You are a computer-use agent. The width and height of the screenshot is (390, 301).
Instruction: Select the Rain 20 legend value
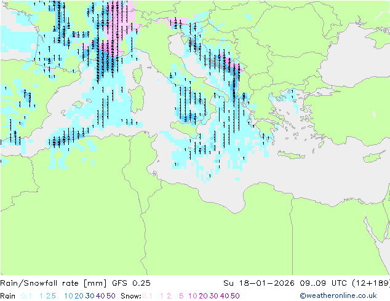click(x=79, y=296)
